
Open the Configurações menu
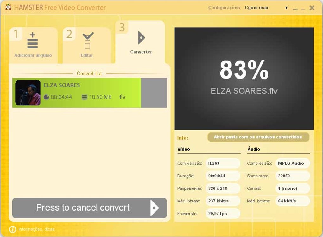coord(224,8)
